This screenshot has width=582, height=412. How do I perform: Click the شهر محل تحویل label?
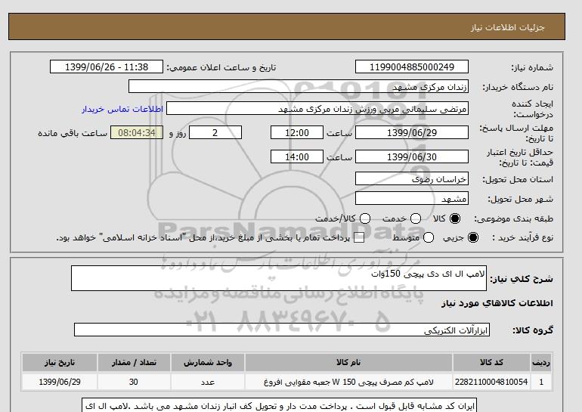click(x=520, y=200)
